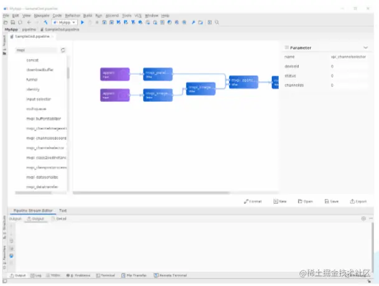Click the down arrow icon in output gutter

pos(11,234)
